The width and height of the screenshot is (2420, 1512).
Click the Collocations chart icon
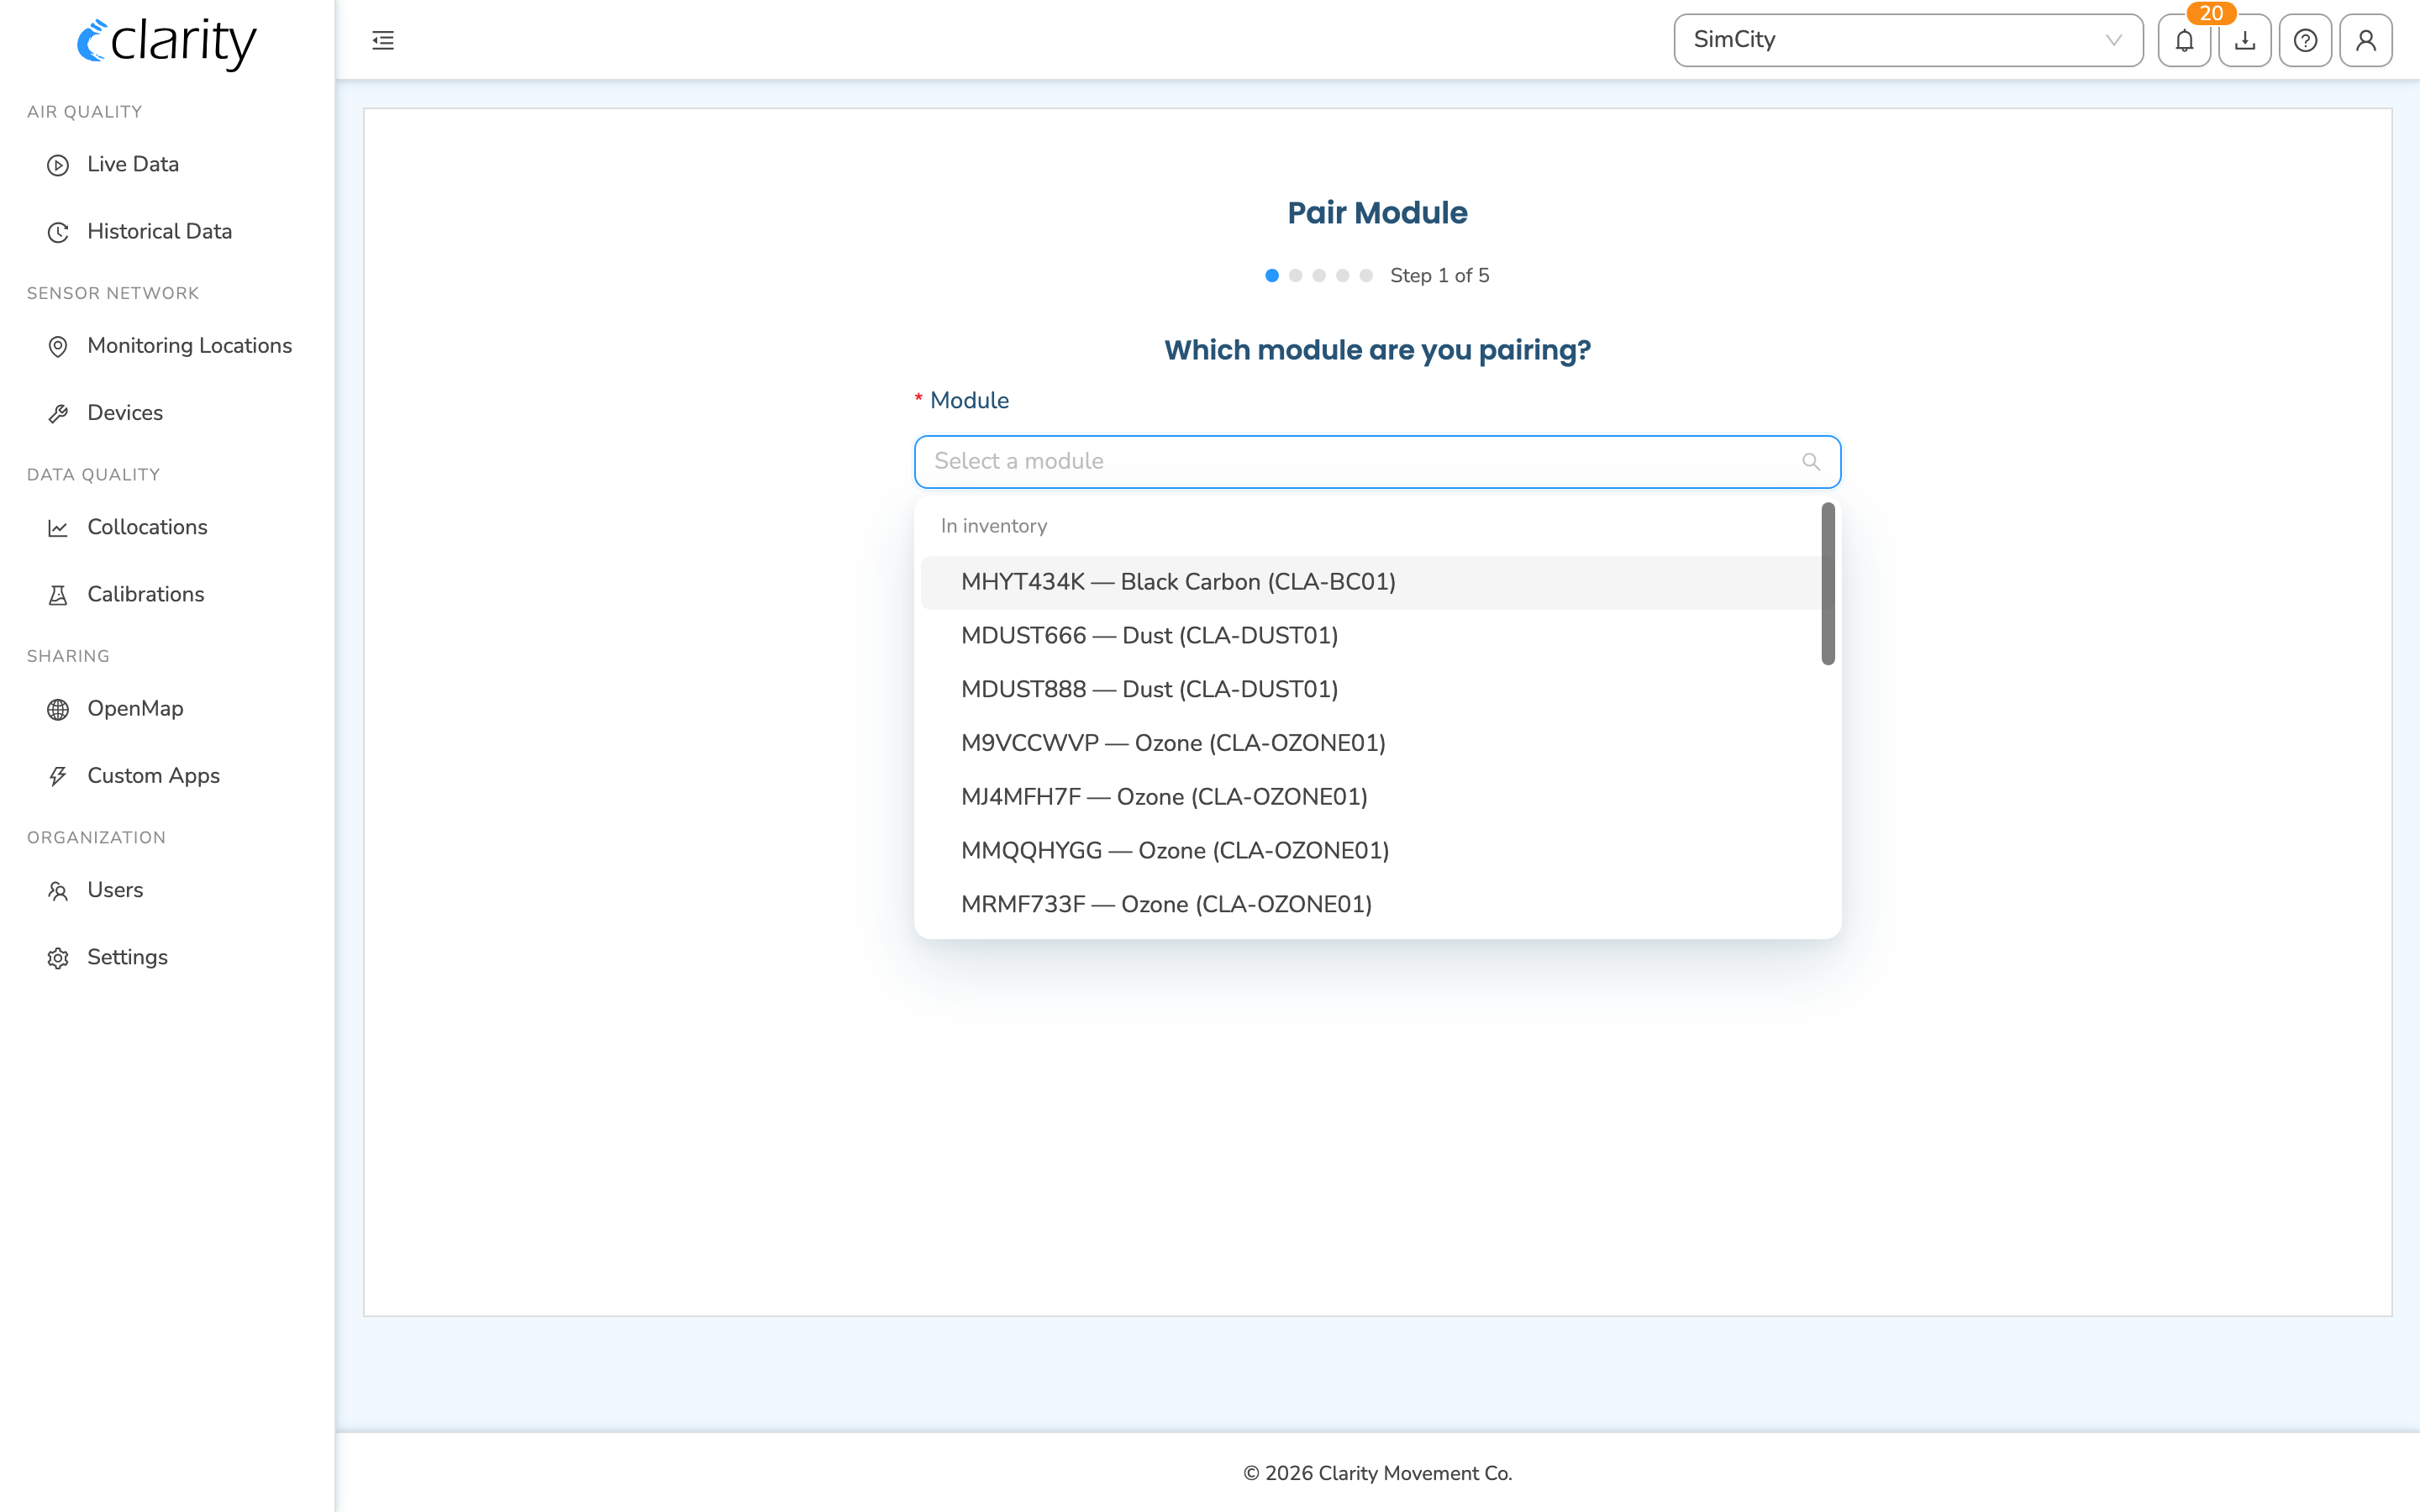pos(58,528)
